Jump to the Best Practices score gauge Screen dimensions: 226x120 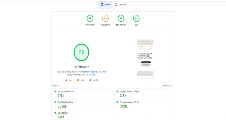click(x=121, y=19)
